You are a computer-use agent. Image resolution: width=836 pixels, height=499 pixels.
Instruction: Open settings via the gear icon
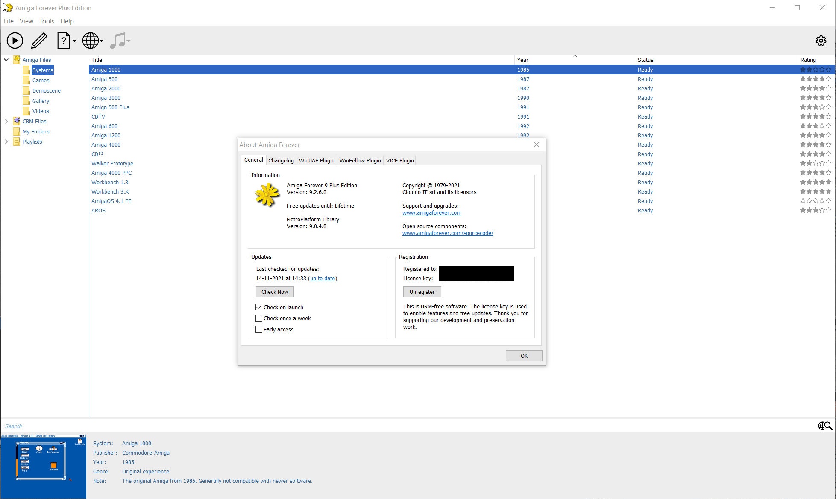tap(821, 41)
